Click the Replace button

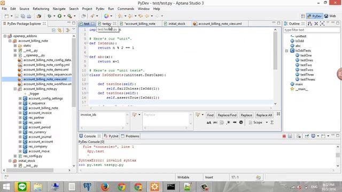(246, 115)
